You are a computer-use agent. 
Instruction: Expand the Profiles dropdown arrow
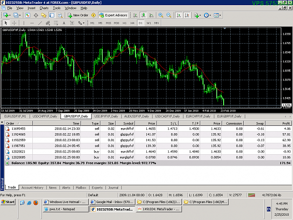tap(20, 15)
